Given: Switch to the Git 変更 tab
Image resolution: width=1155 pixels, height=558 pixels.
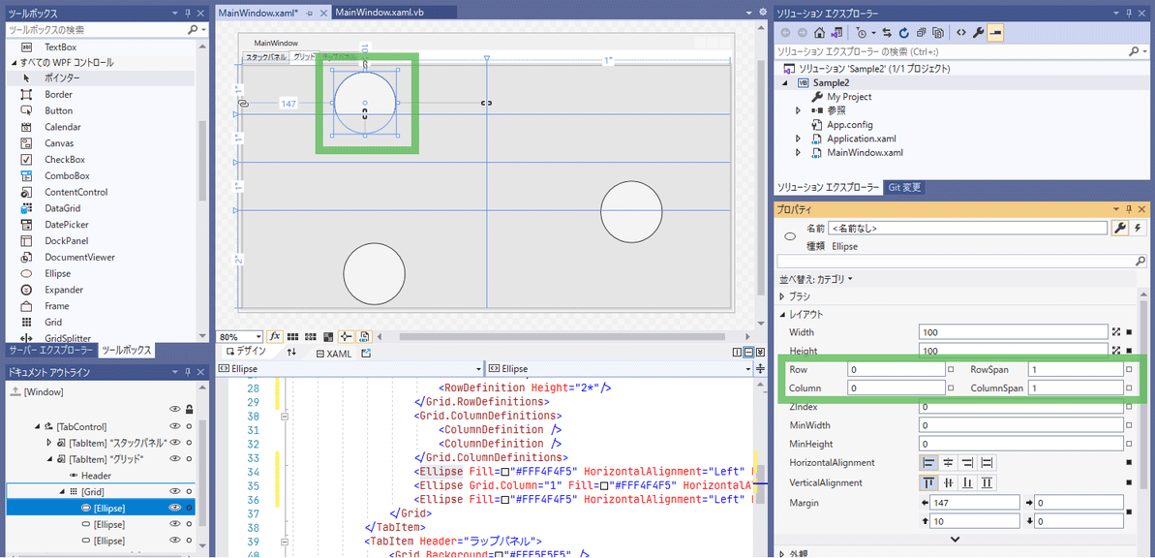Looking at the screenshot, I should 905,187.
